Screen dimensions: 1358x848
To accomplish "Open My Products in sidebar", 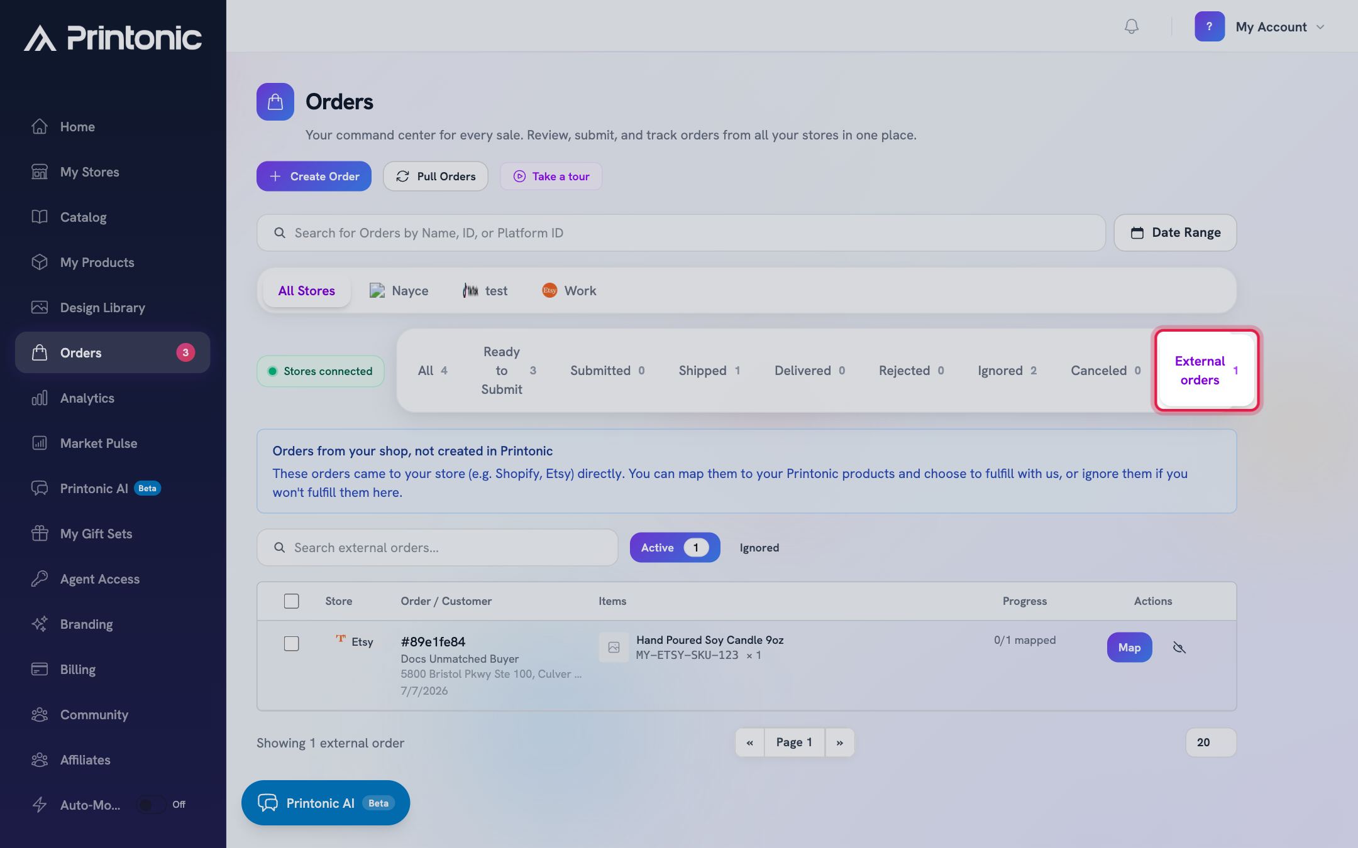I will (x=113, y=263).
